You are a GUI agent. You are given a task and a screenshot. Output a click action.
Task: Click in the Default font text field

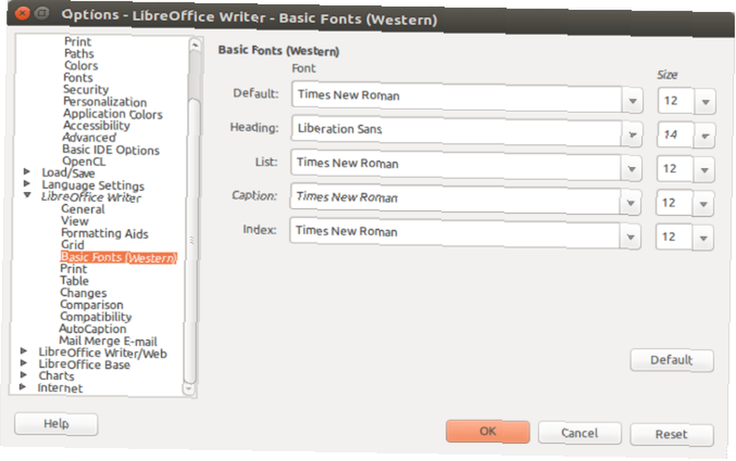tap(457, 96)
